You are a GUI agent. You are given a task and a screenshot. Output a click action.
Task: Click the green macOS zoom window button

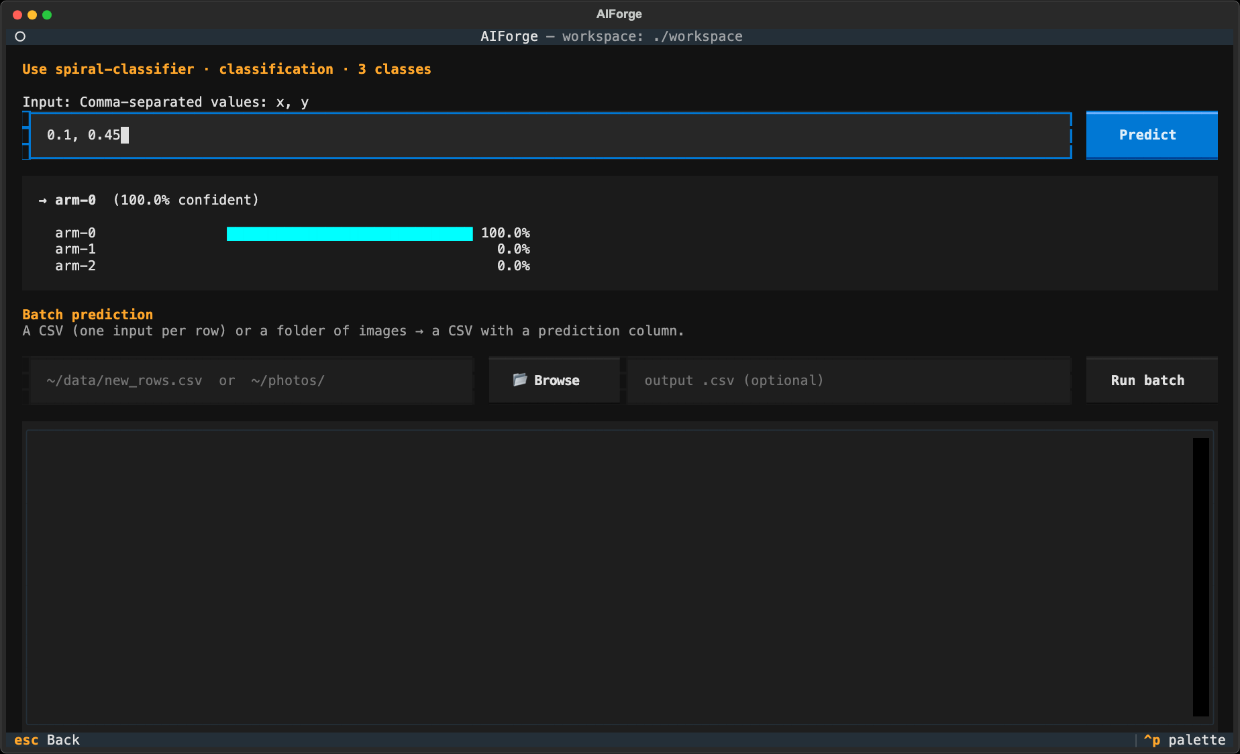(47, 15)
